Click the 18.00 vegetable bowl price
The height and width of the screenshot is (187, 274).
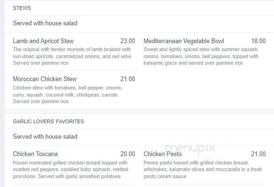tap(259, 41)
